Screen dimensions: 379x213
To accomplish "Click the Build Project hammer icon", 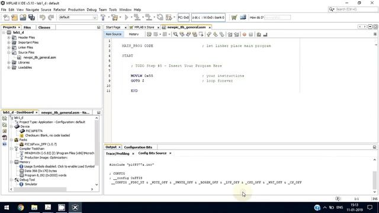I will tap(103, 17).
